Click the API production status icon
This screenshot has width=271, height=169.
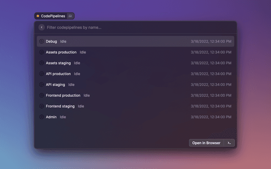click(x=41, y=74)
